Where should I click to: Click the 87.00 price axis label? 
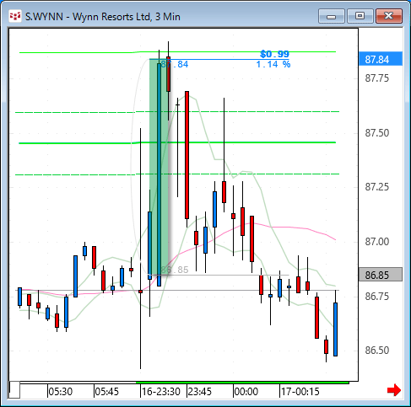pyautogui.click(x=377, y=242)
